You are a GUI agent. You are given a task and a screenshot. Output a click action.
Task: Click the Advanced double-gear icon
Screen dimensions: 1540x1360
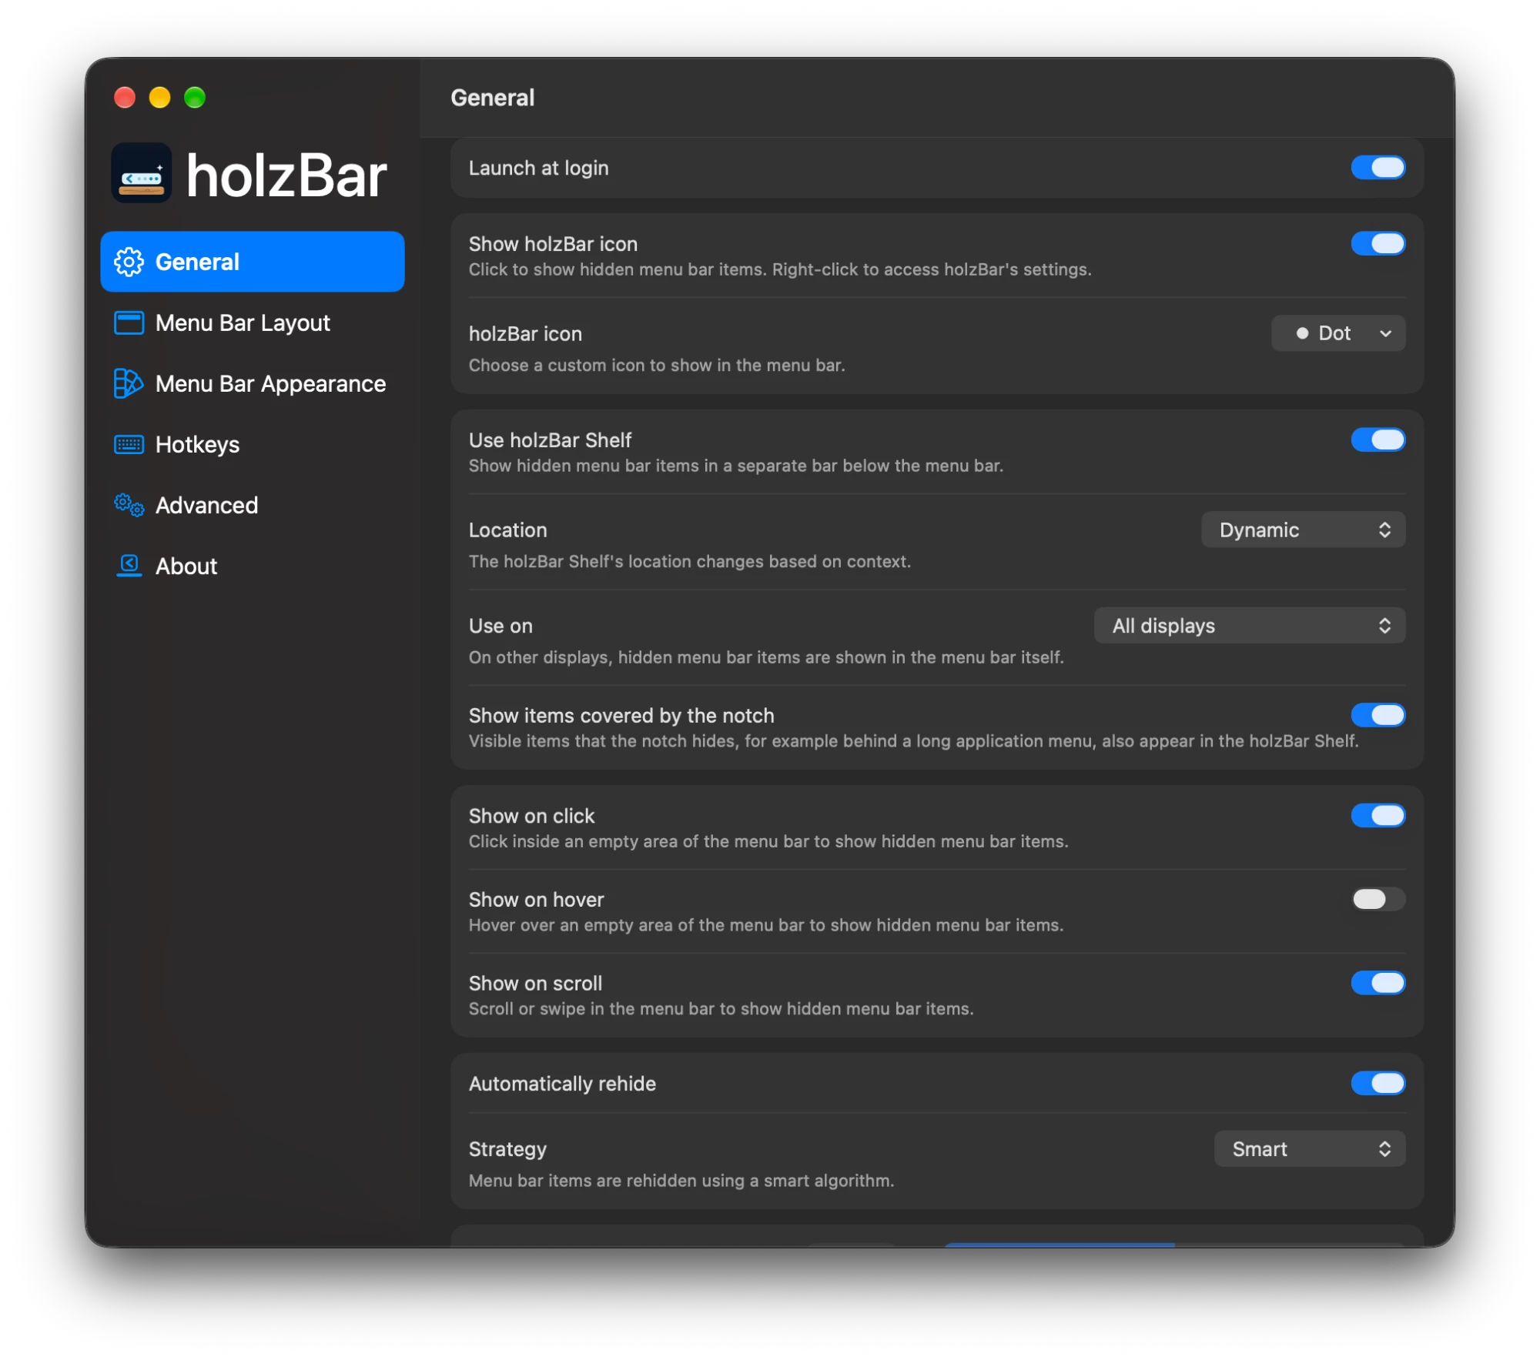[x=129, y=505]
